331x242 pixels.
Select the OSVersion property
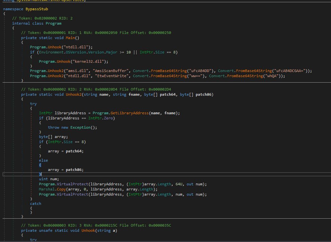point(76,52)
